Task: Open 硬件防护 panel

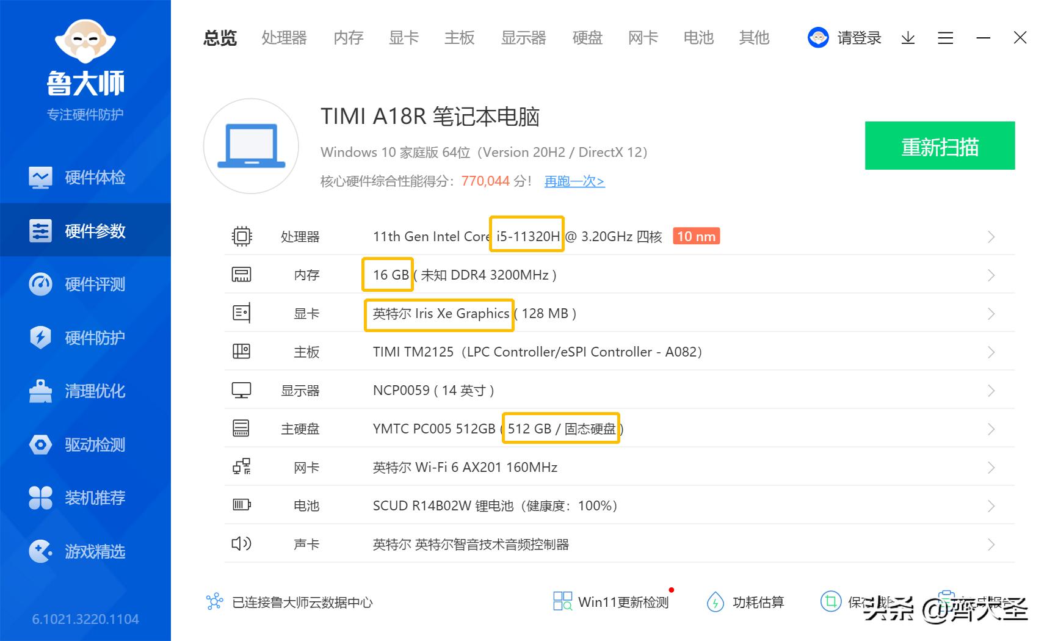Action: point(85,338)
